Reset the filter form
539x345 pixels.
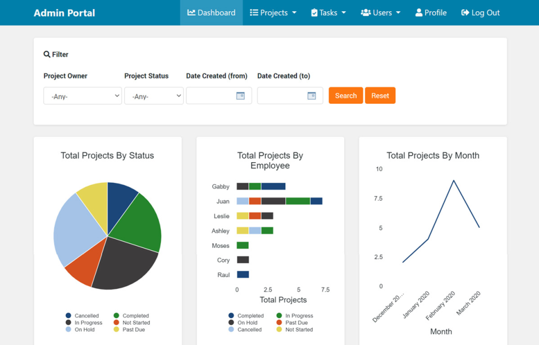click(x=380, y=95)
